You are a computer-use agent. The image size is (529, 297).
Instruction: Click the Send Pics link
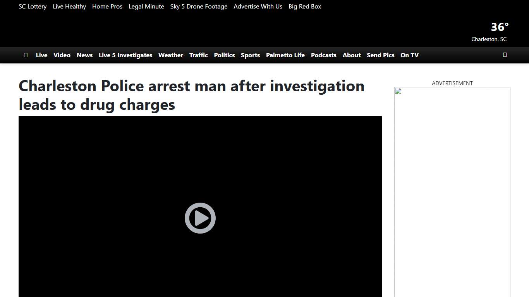click(x=380, y=55)
